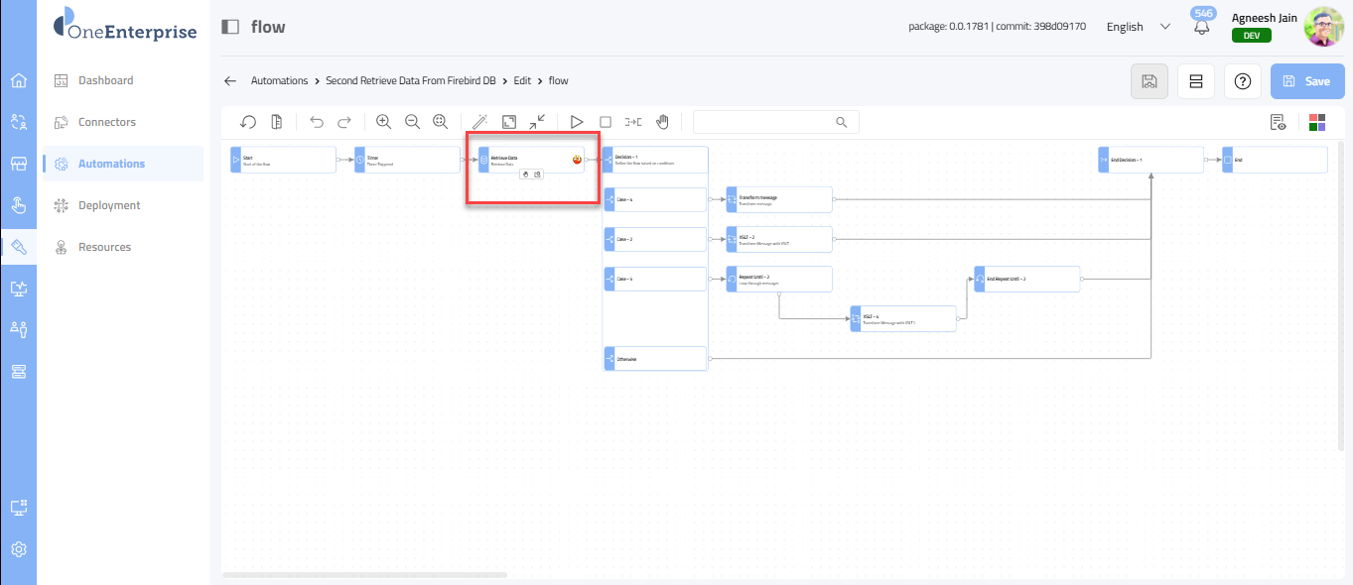The image size is (1353, 585).
Task: Click the undo arrow in toolbar
Action: tap(317, 122)
